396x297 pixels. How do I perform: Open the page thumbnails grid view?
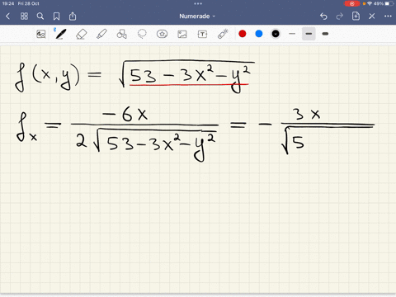pyautogui.click(x=24, y=16)
